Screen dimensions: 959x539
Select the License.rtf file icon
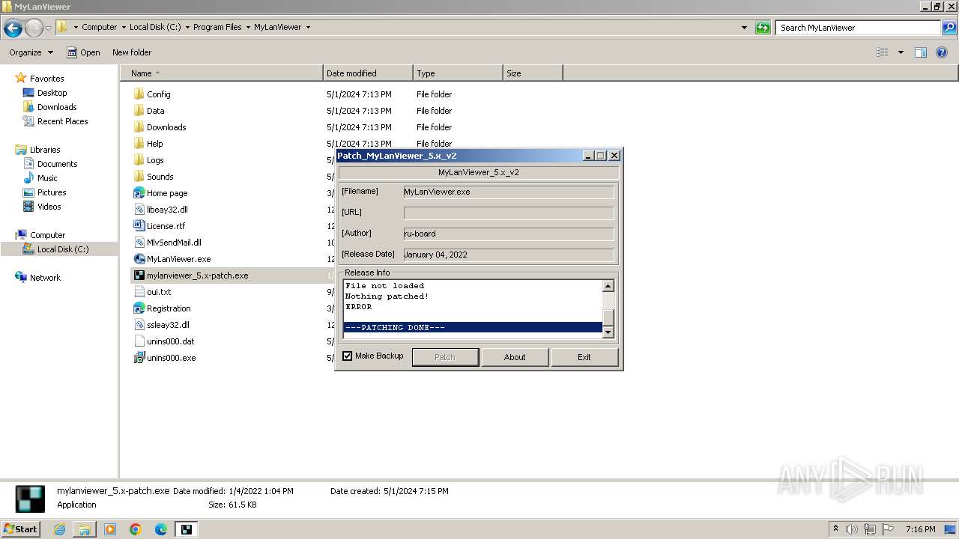[x=139, y=226]
